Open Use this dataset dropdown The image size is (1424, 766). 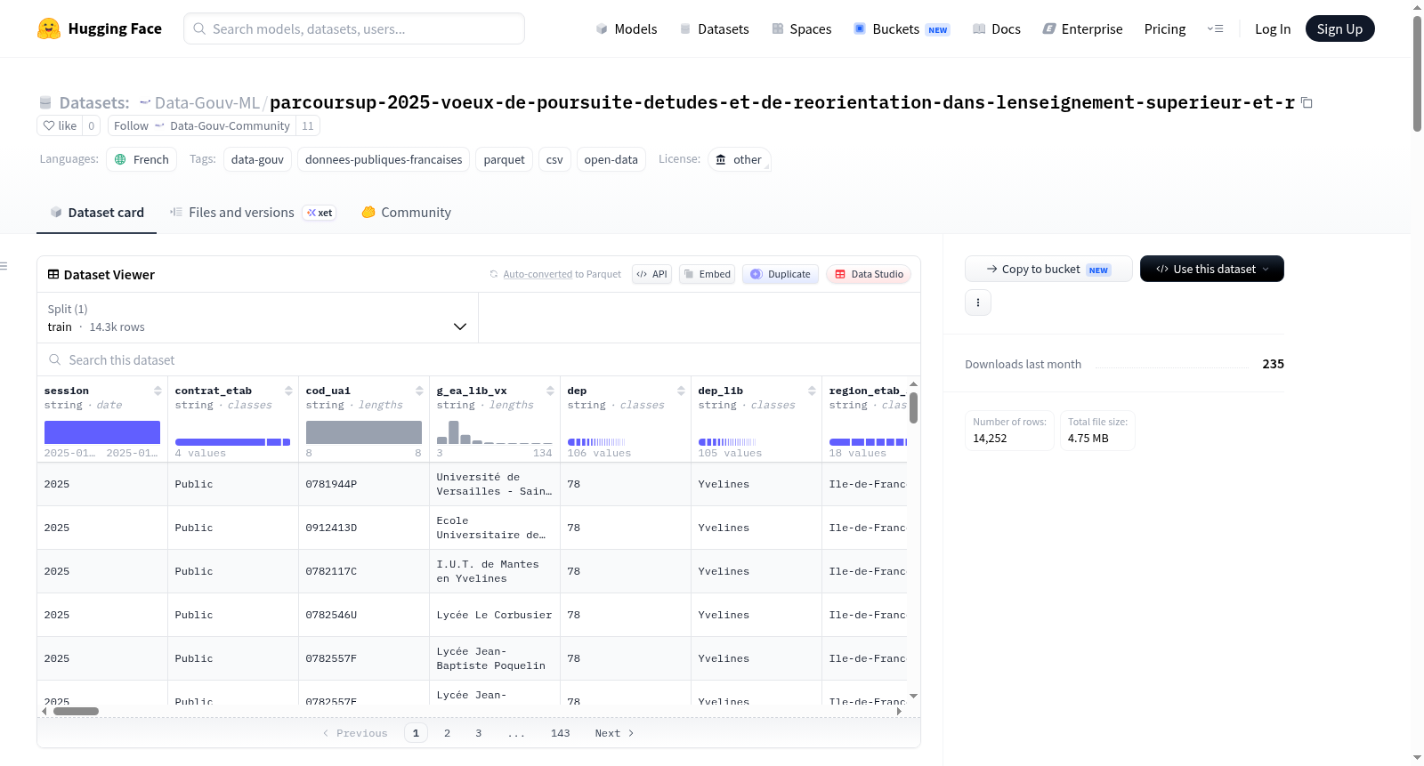coord(1211,269)
